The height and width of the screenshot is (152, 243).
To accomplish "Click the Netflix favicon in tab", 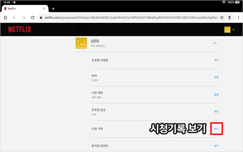I will click(x=5, y=9).
